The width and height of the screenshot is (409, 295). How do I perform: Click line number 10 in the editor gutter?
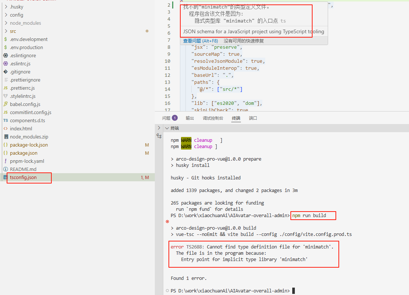167,61
